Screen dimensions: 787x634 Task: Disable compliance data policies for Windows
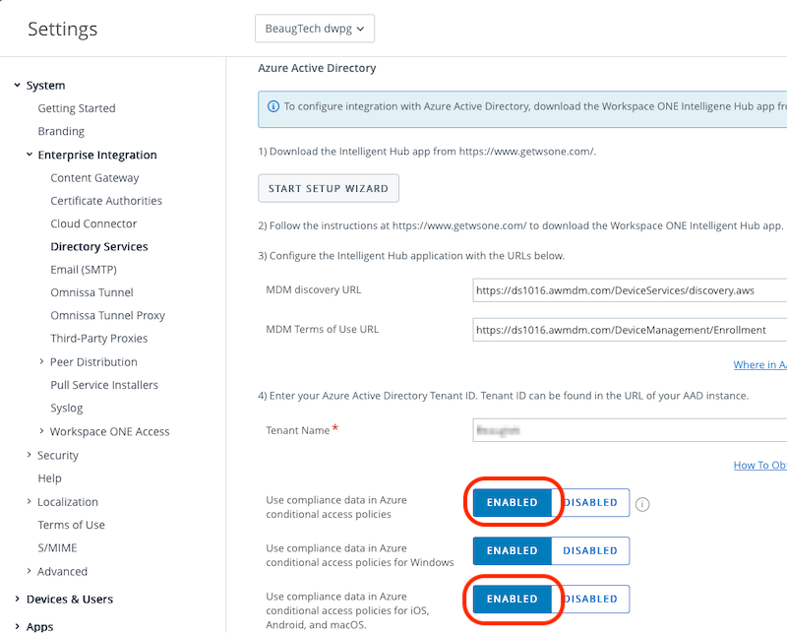(x=590, y=550)
